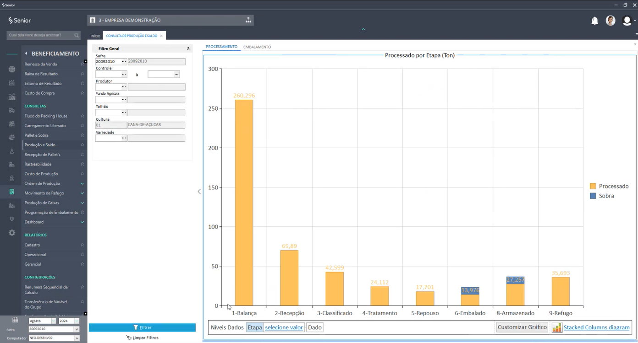
Task: Toggle the Etapa data level
Action: (x=255, y=327)
